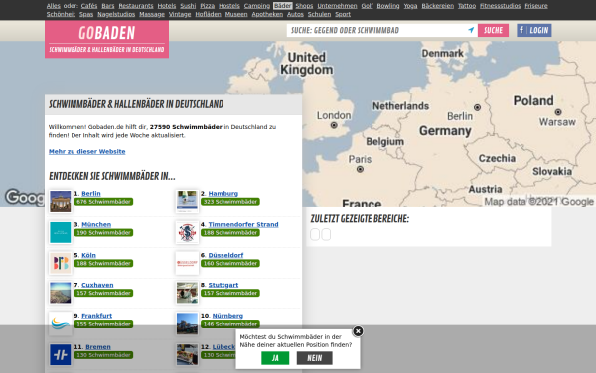Select the Pizza category
This screenshot has height=373, width=596.
pyautogui.click(x=208, y=6)
